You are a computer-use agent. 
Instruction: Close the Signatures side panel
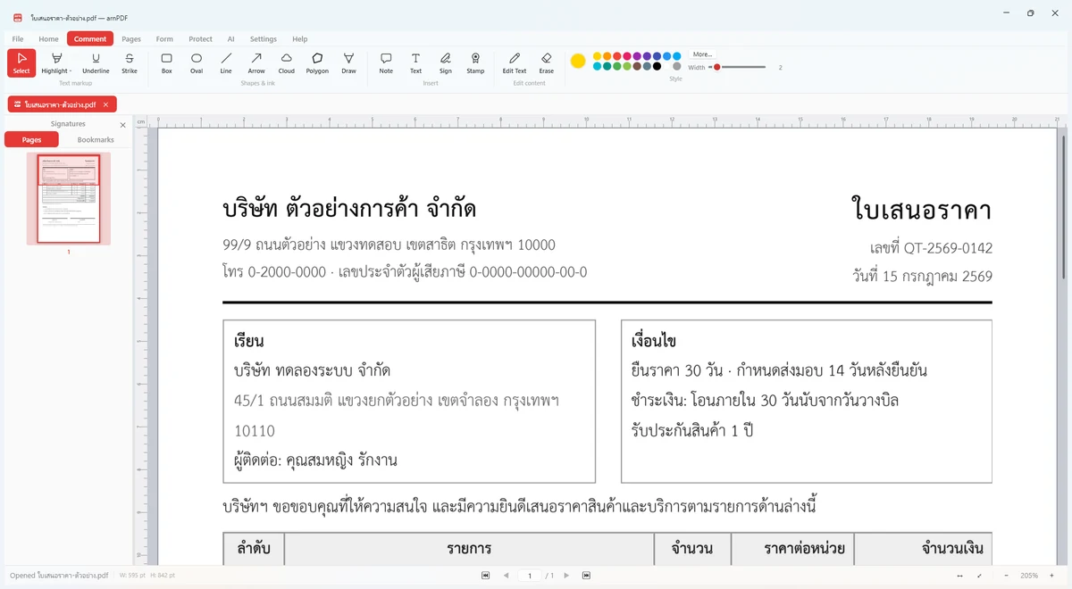[x=123, y=125]
